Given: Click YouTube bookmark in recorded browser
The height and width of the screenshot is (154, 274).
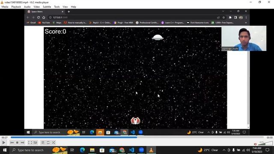Looking at the screenshot, I should (44, 23).
